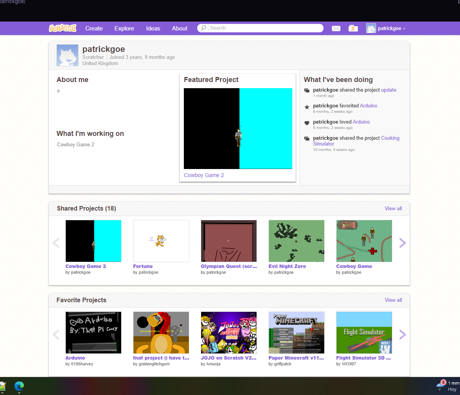Open the Explore menu item
This screenshot has width=460, height=395.
(x=124, y=28)
